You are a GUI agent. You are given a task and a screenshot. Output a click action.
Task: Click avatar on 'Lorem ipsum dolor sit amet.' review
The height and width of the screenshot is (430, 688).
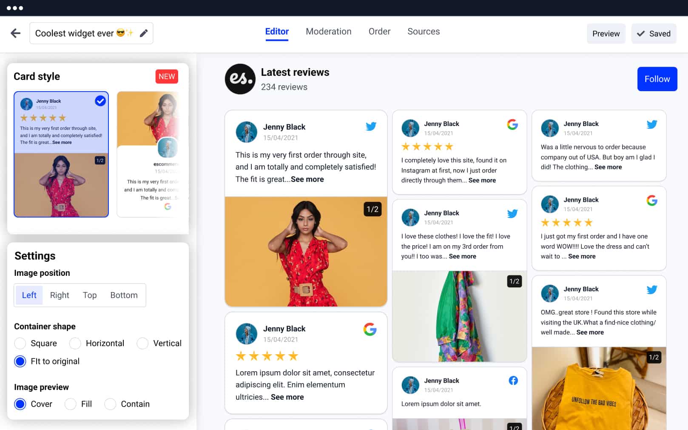click(x=410, y=385)
